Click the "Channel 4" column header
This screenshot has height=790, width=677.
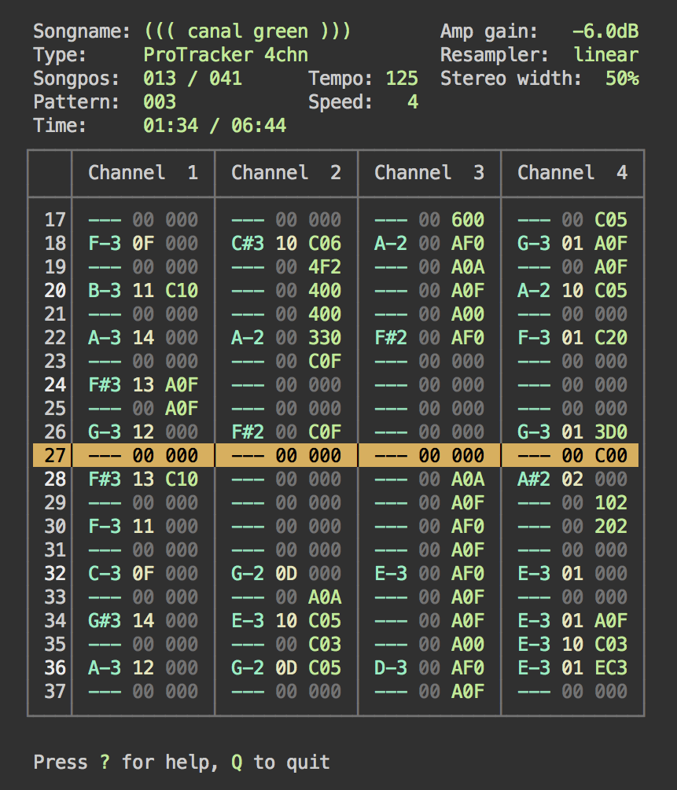click(572, 173)
